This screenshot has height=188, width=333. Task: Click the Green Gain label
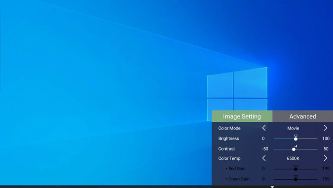point(239,179)
